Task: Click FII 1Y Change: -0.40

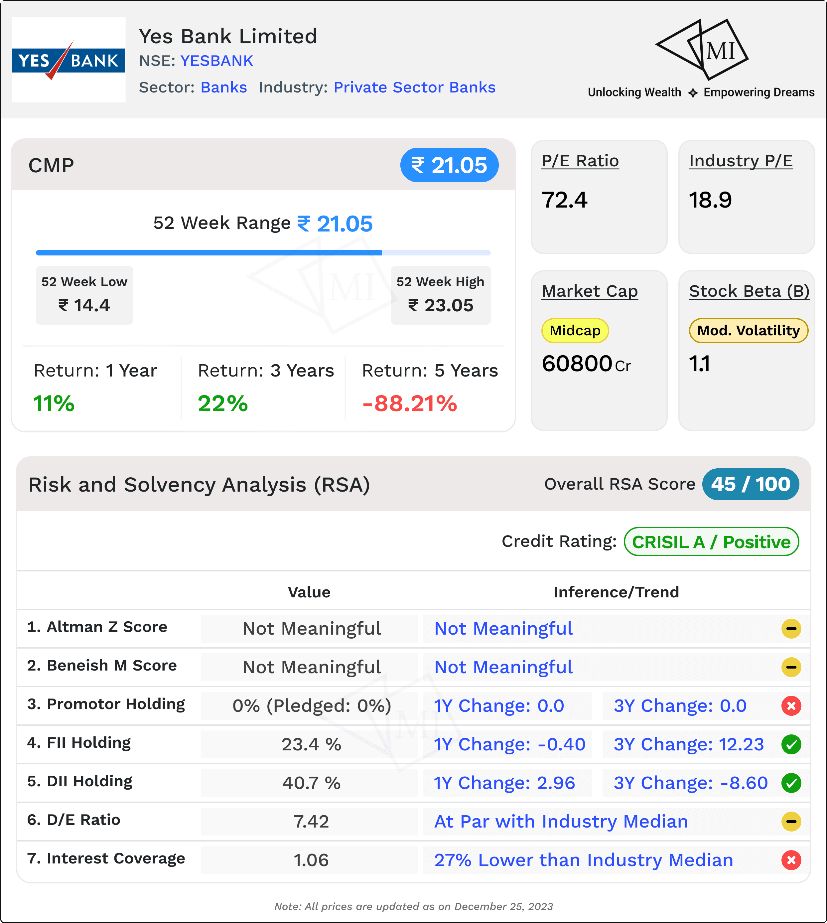Action: pyautogui.click(x=509, y=744)
